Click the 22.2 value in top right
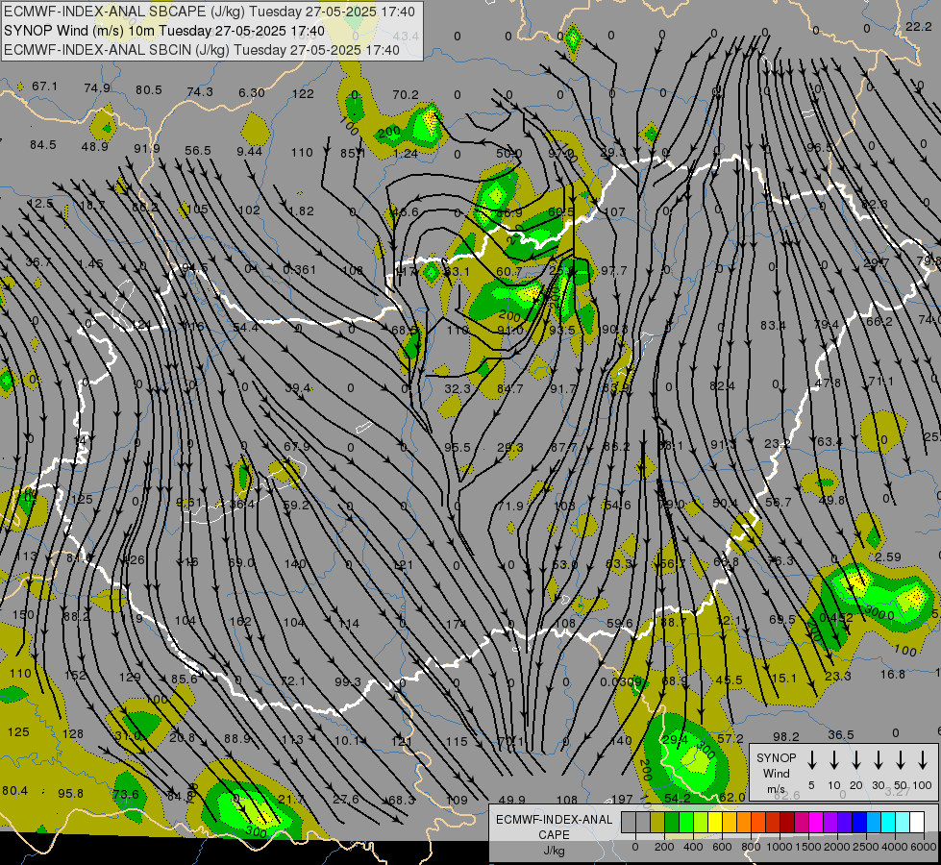This screenshot has width=941, height=865. tap(918, 26)
